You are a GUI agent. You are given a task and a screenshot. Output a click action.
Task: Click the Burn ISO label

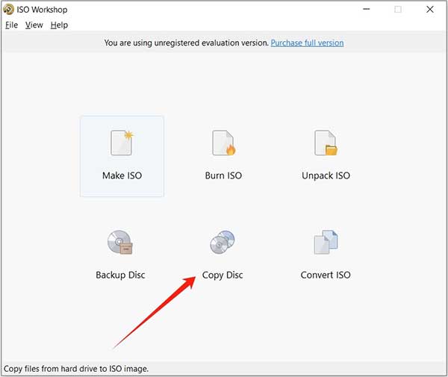[223, 175]
